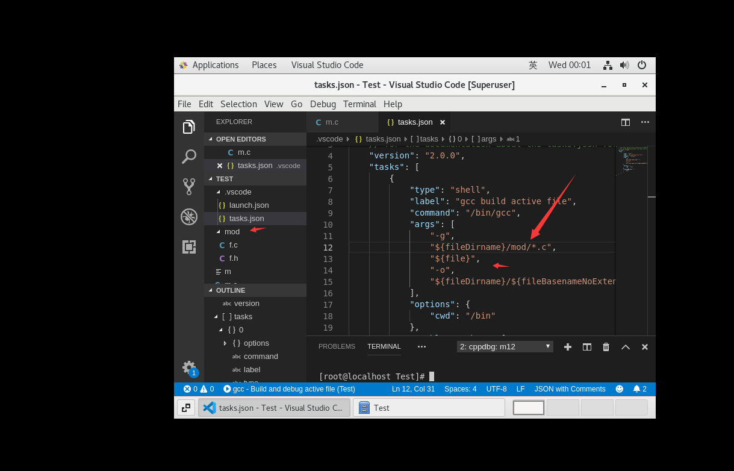734x471 pixels.
Task: Open Search from the activity bar
Action: click(x=189, y=157)
